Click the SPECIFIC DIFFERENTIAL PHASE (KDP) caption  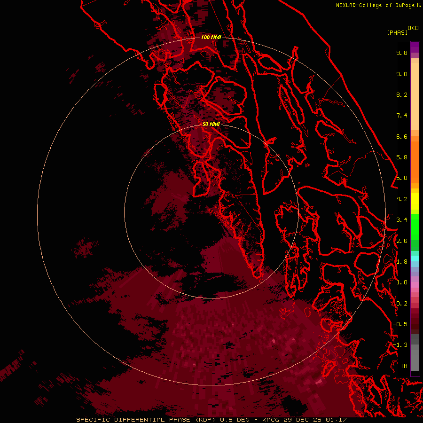tap(147, 420)
